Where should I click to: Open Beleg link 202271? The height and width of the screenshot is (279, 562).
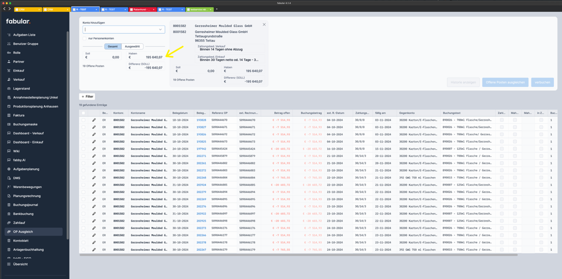pos(201,156)
